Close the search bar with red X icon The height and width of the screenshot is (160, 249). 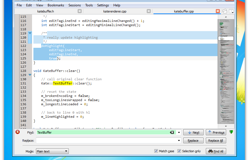[x=18, y=132]
